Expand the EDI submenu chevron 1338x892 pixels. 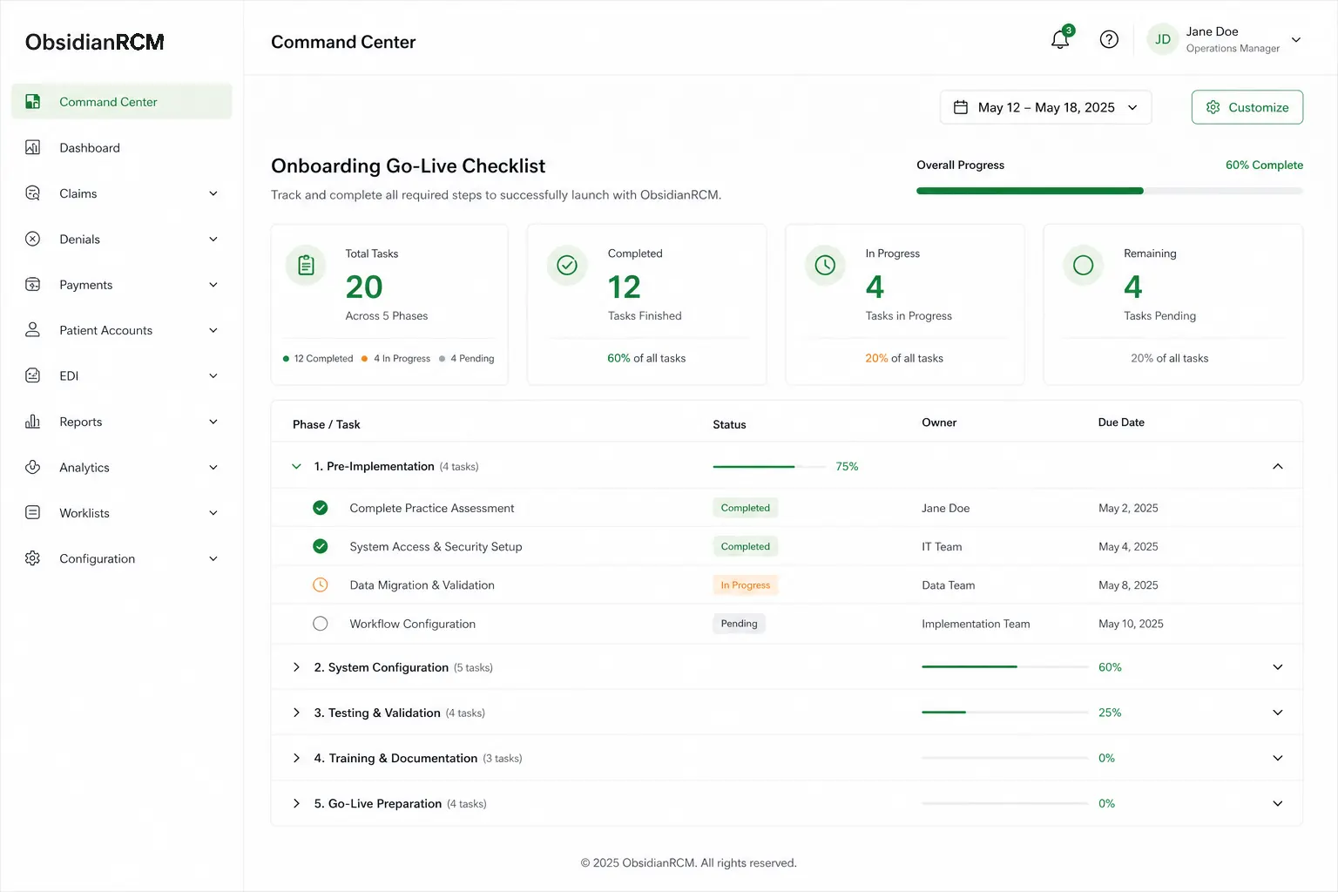point(213,375)
